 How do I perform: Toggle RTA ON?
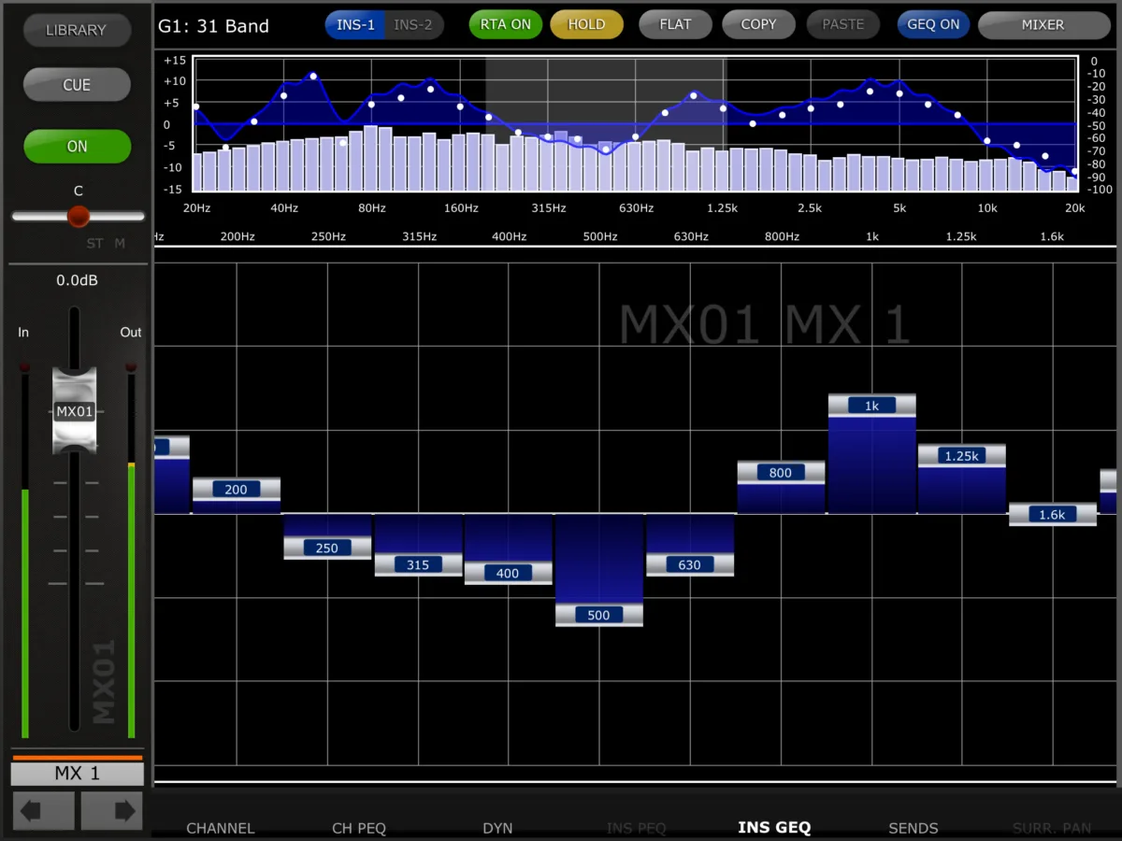click(x=506, y=24)
